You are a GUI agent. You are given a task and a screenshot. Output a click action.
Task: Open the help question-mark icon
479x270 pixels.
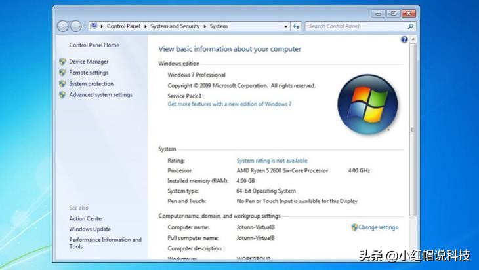click(404, 39)
